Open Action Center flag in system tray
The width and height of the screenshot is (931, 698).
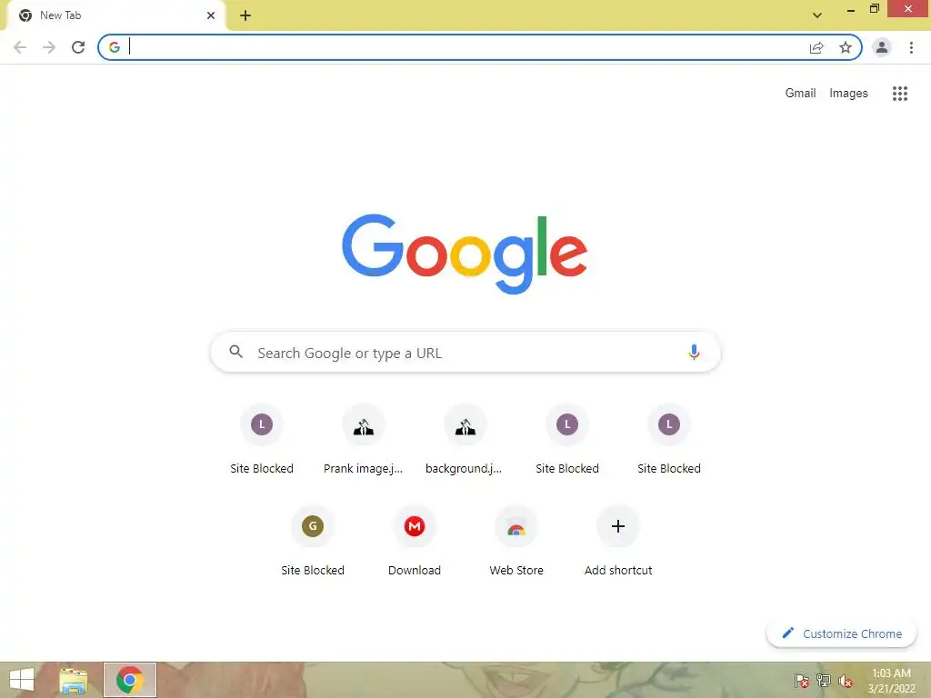(x=802, y=681)
